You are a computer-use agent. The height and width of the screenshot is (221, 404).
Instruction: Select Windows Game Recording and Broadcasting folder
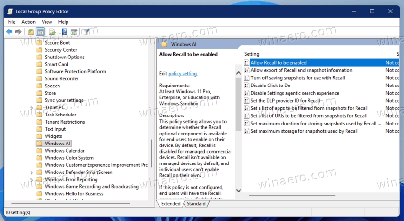91,187
